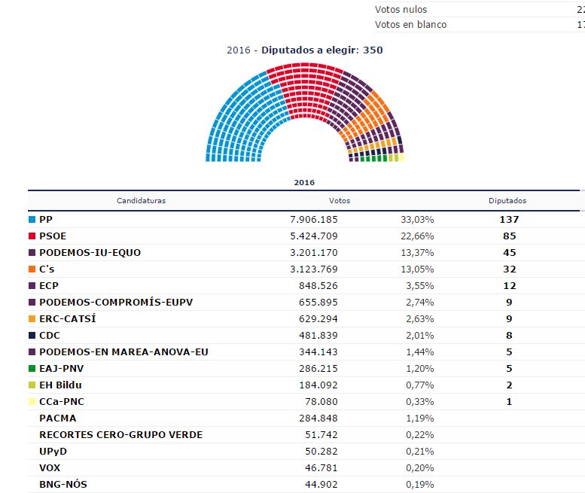Select the Candidaturas column header
585x493 pixels.
[141, 201]
